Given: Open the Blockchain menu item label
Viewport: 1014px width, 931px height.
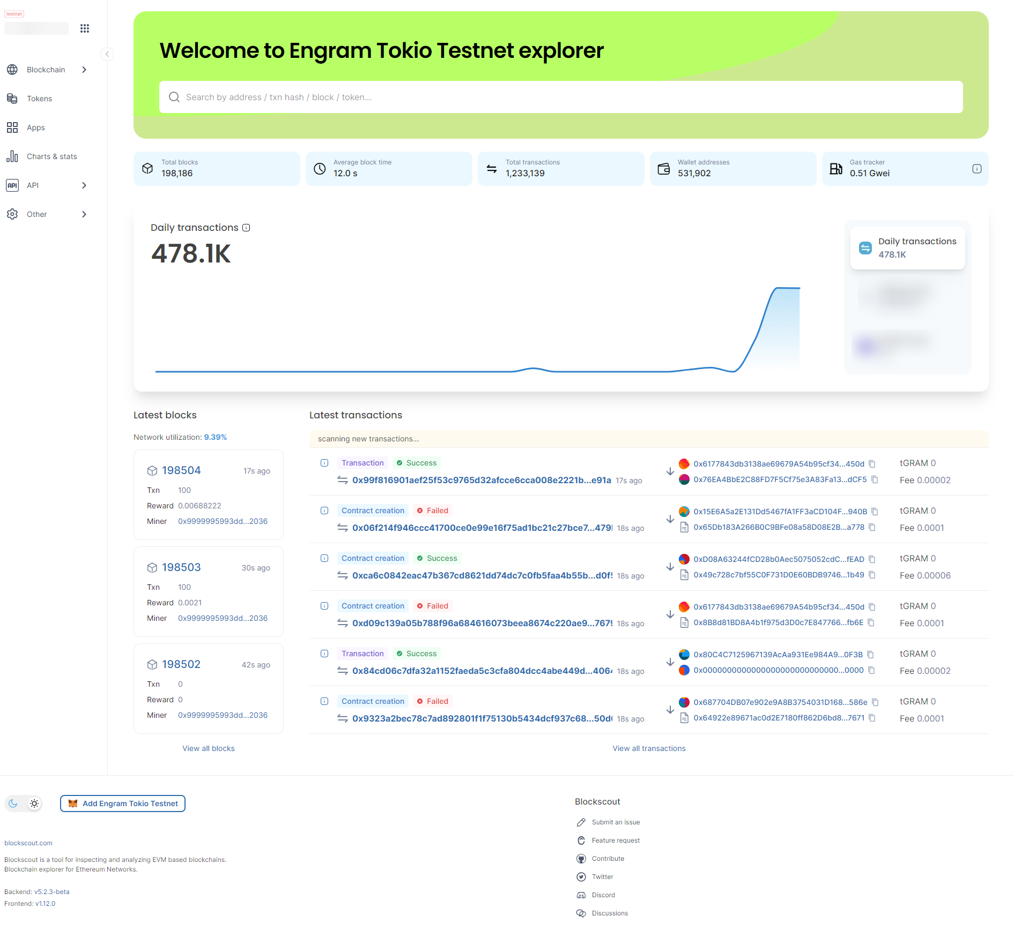Looking at the screenshot, I should coord(46,70).
